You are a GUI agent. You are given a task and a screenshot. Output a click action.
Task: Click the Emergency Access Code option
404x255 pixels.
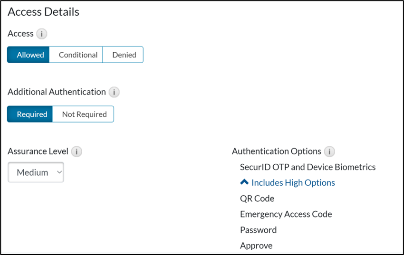pos(286,214)
